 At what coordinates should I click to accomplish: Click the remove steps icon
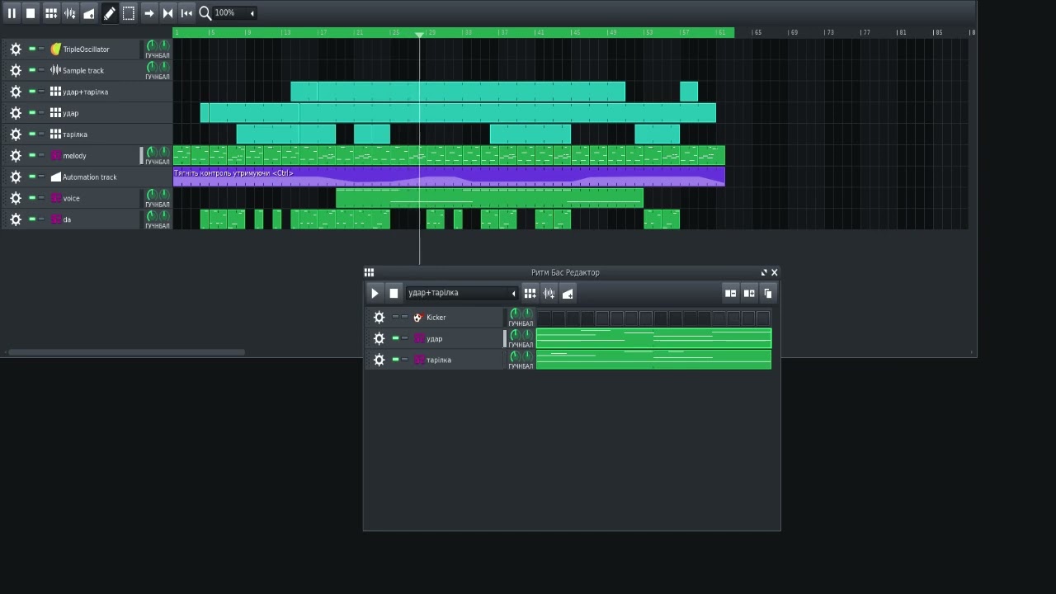pos(730,293)
